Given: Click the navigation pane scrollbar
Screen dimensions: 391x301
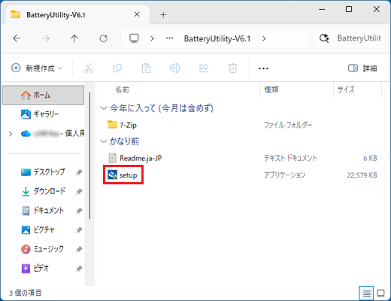Looking at the screenshot, I should click(x=89, y=156).
